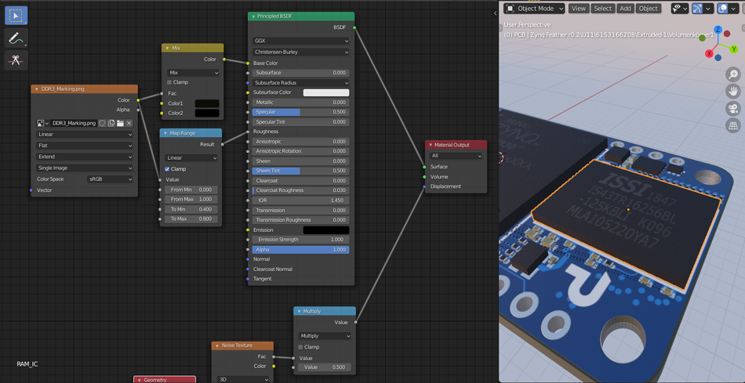745x383 pixels.
Task: Click the DDR3_Marking.png image name field
Action: click(x=74, y=123)
